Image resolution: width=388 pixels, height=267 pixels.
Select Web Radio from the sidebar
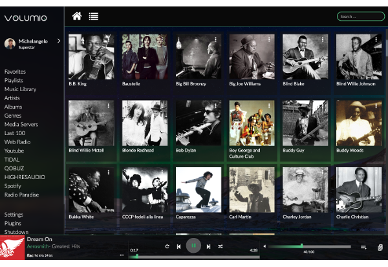coord(18,142)
